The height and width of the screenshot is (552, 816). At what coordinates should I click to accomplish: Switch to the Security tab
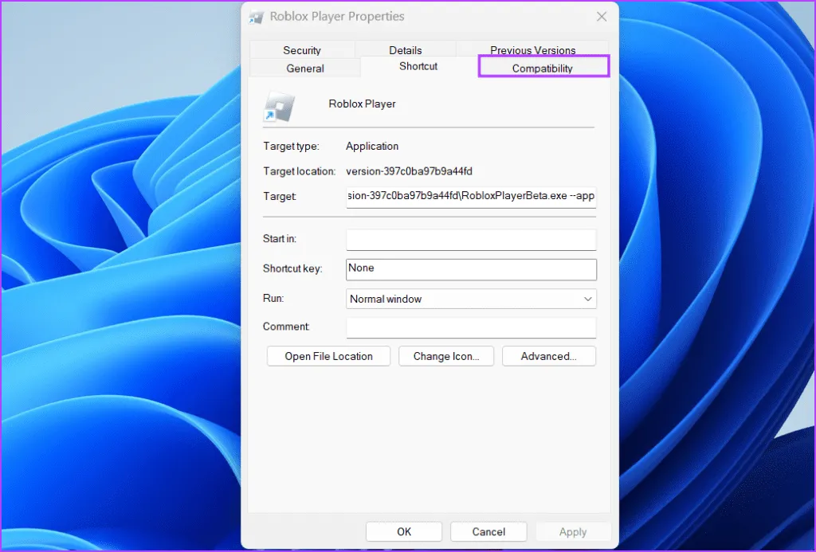302,50
